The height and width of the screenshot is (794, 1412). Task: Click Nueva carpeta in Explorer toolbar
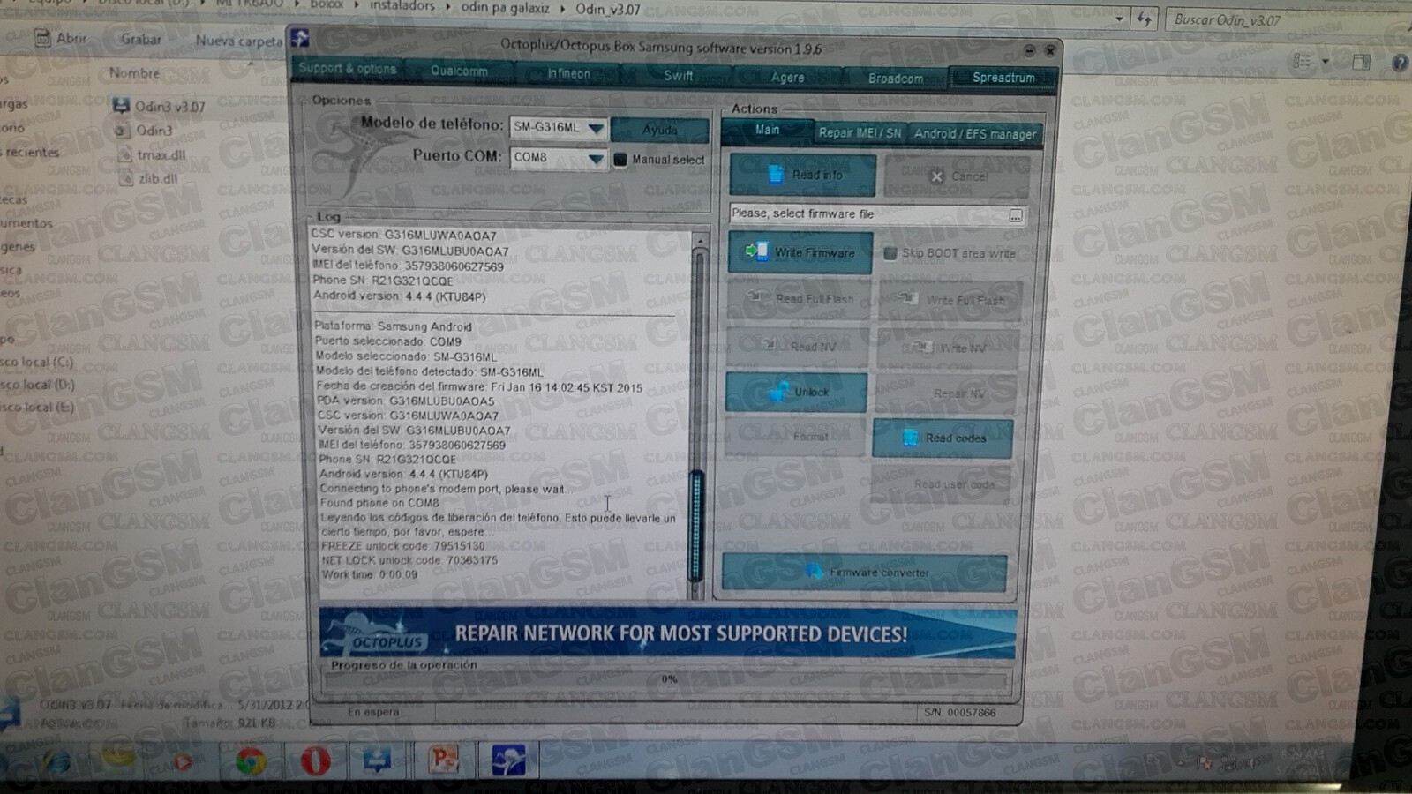pos(238,41)
